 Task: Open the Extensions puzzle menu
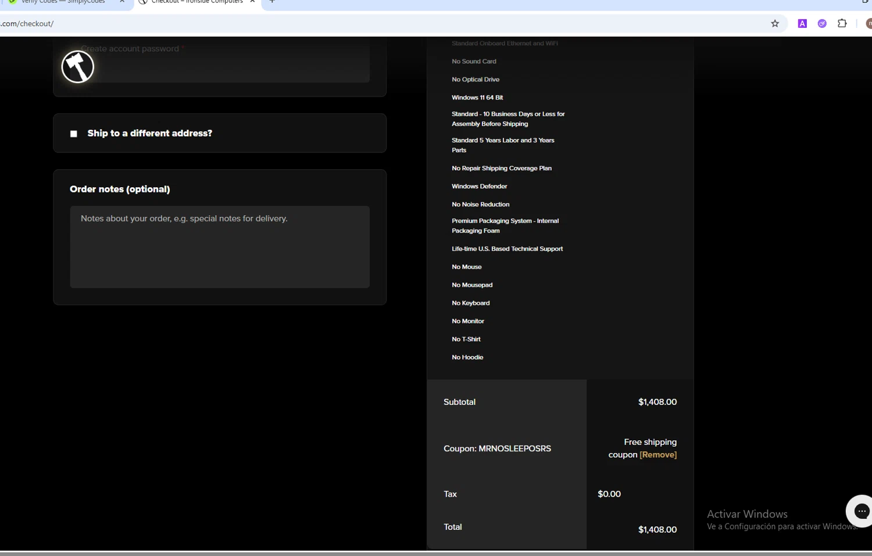tap(842, 24)
